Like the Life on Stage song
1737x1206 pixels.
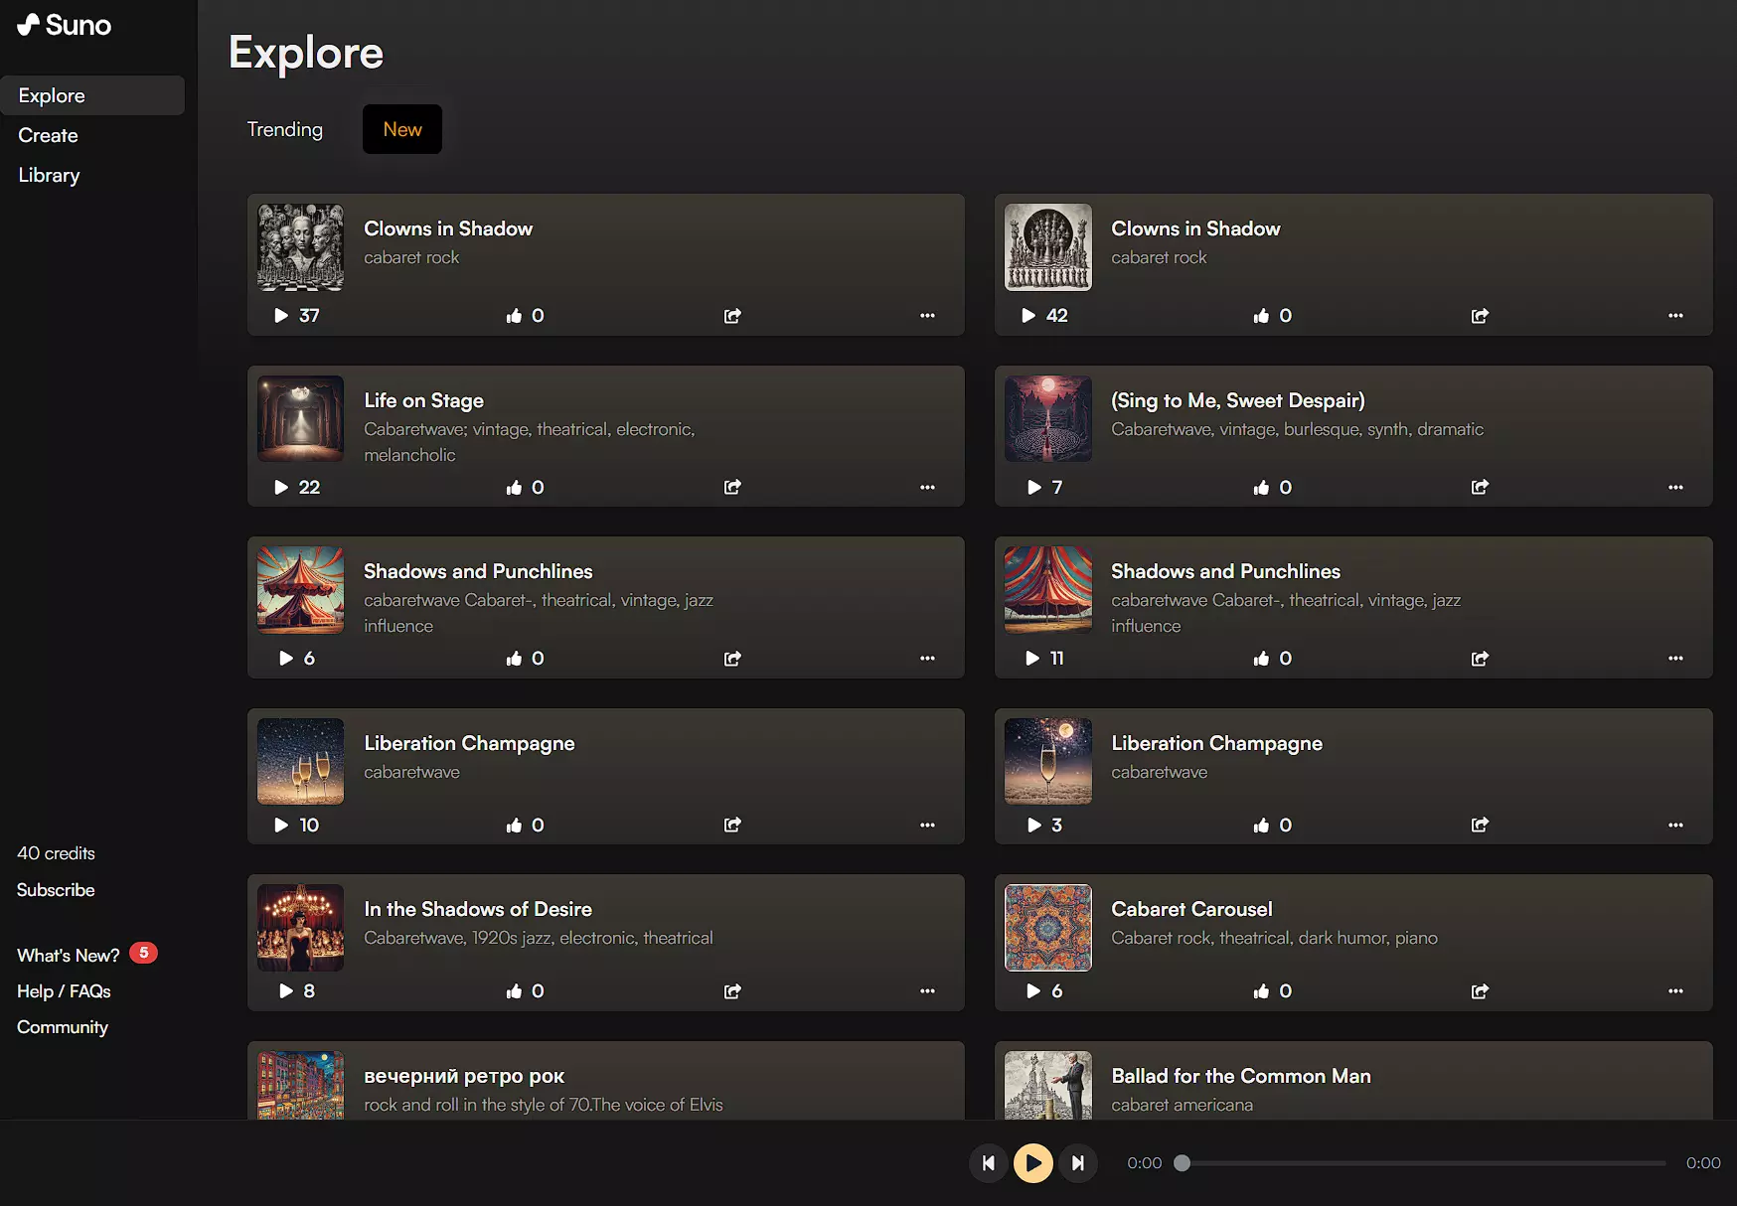(x=514, y=488)
